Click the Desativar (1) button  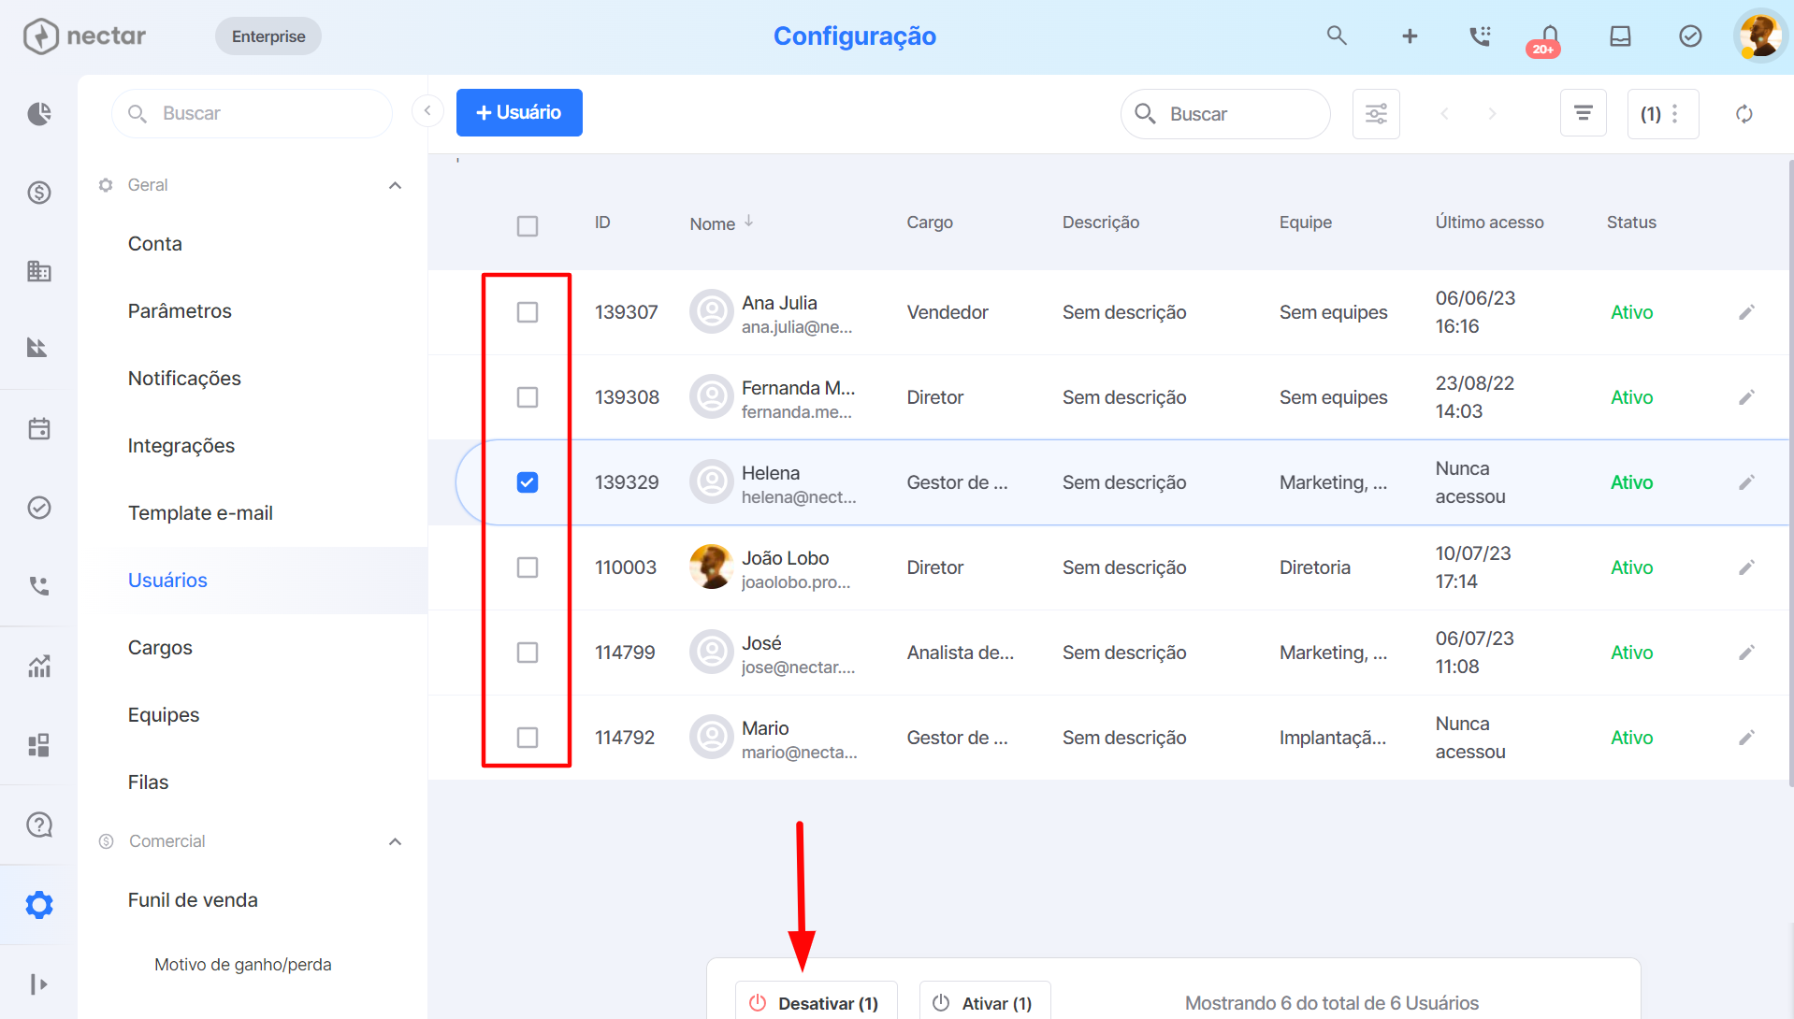(x=816, y=1002)
